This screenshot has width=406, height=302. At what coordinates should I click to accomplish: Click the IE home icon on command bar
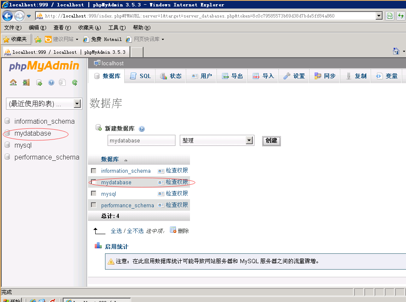tap(396, 51)
